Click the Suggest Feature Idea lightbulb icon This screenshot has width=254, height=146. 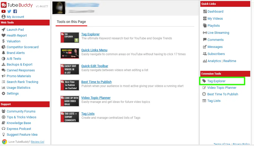[x=4, y=135]
